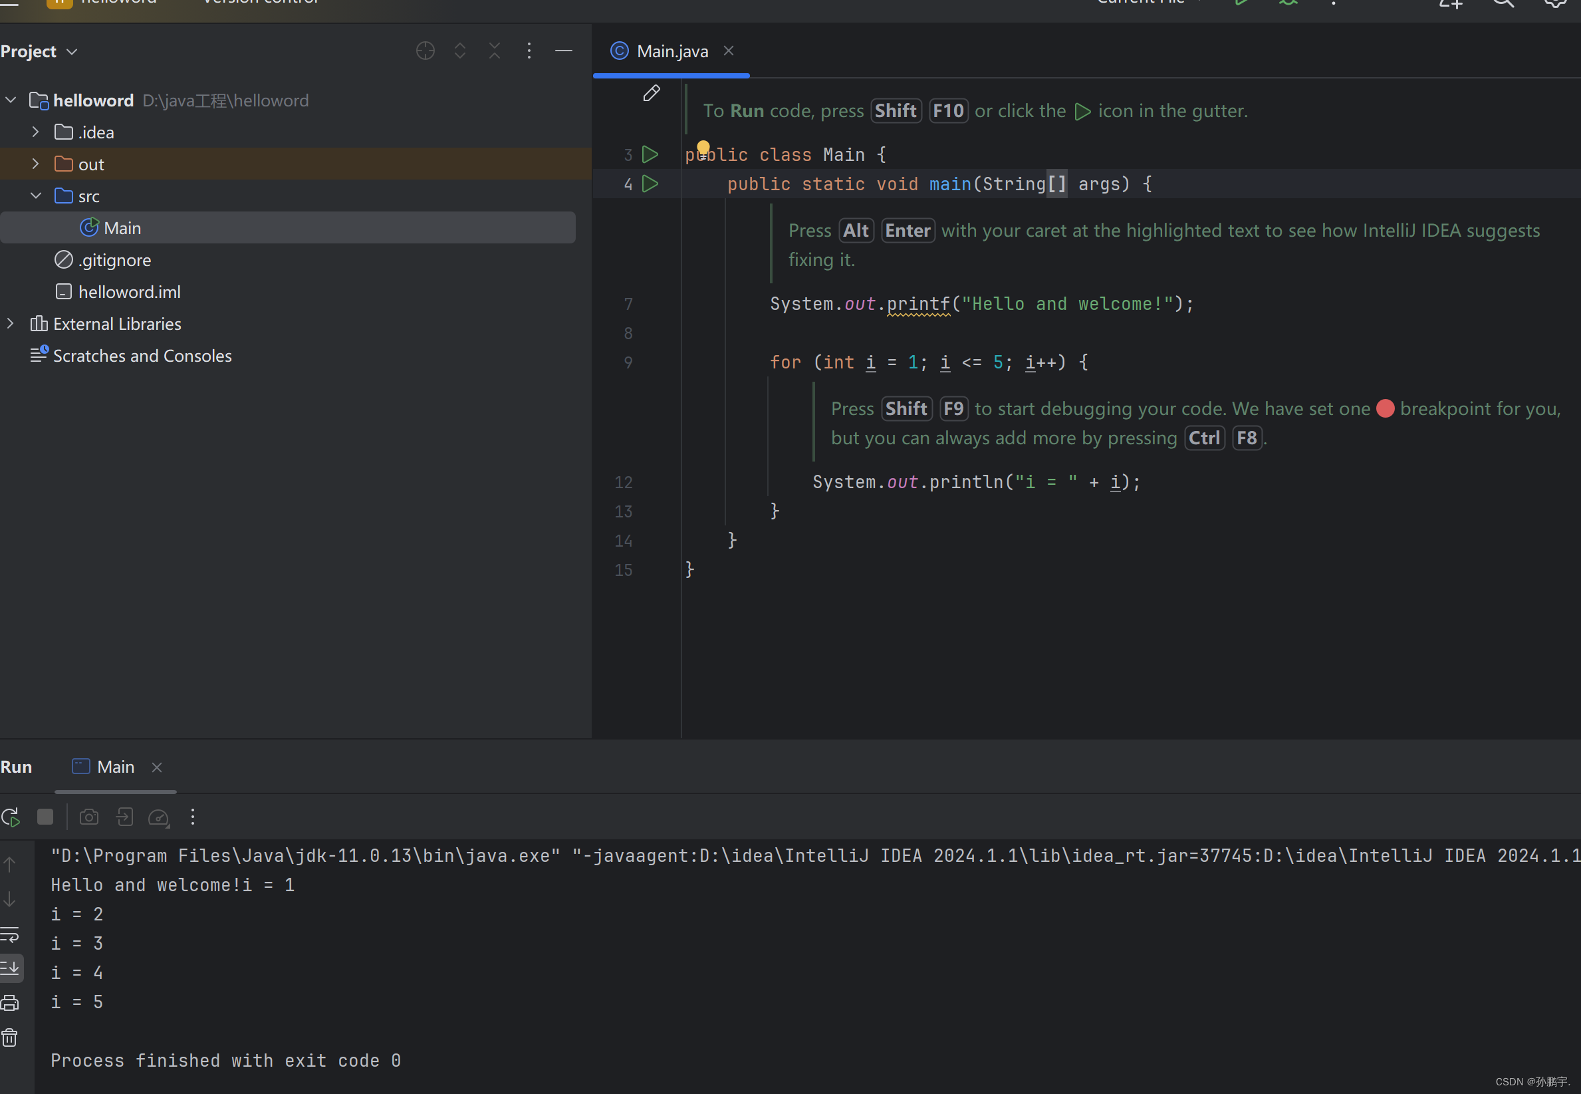This screenshot has width=1581, height=1094.
Task: Click the Run tool window title
Action: pos(17,767)
